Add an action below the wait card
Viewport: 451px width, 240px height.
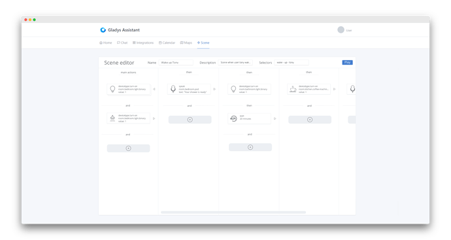250,147
